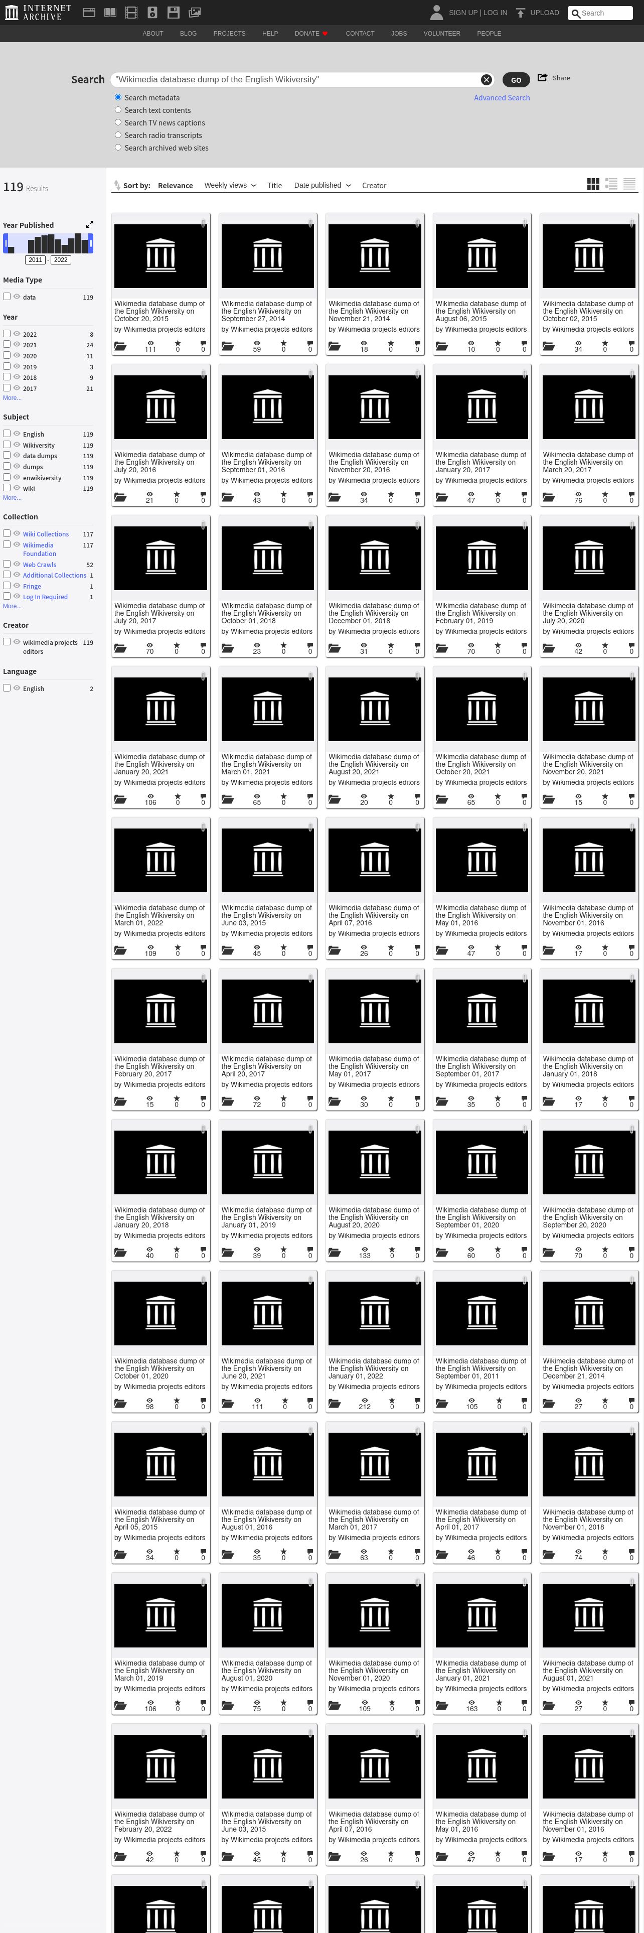
Task: Open PROJECTS in the navigation menu
Action: (x=229, y=34)
